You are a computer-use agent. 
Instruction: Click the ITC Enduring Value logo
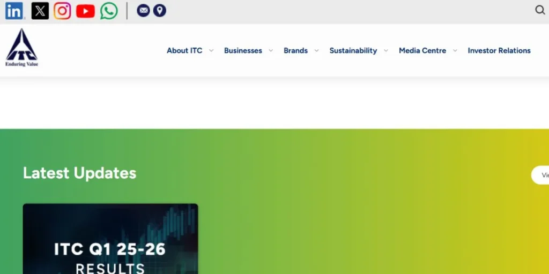click(21, 48)
